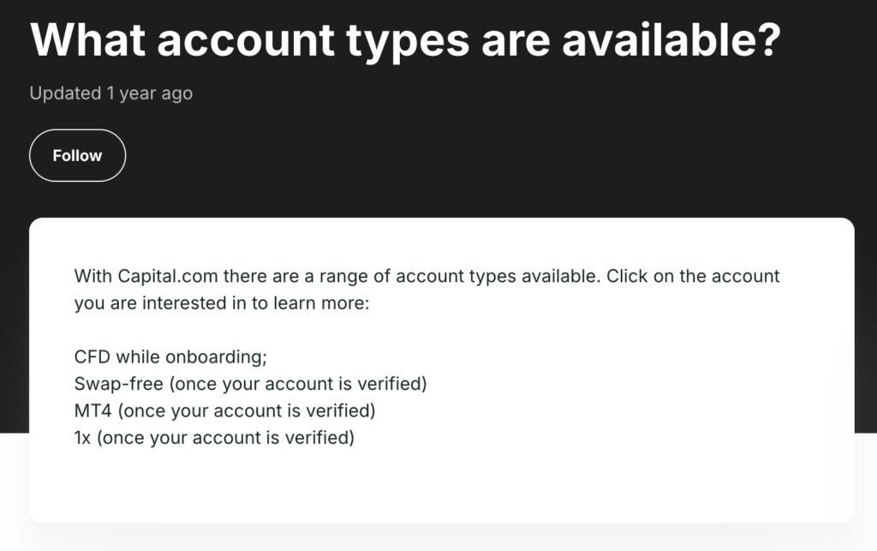This screenshot has height=551, width=877.
Task: Open the "CFD while onboarding" account link
Action: click(x=171, y=356)
